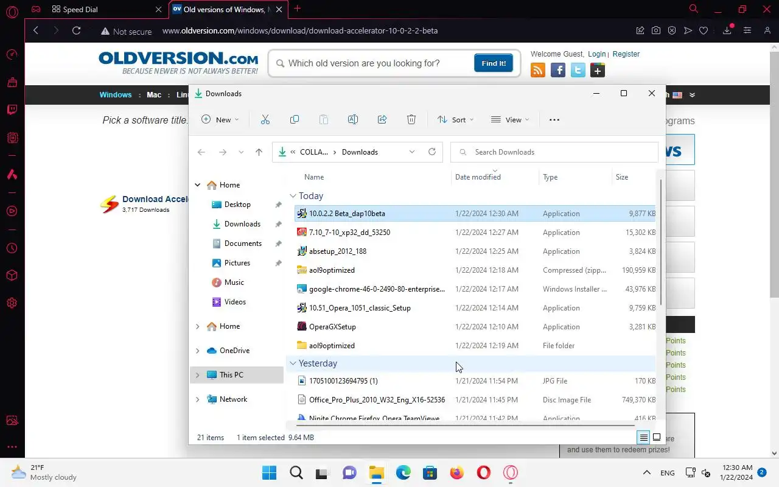Expand address bar path history dropdown

pos(412,152)
